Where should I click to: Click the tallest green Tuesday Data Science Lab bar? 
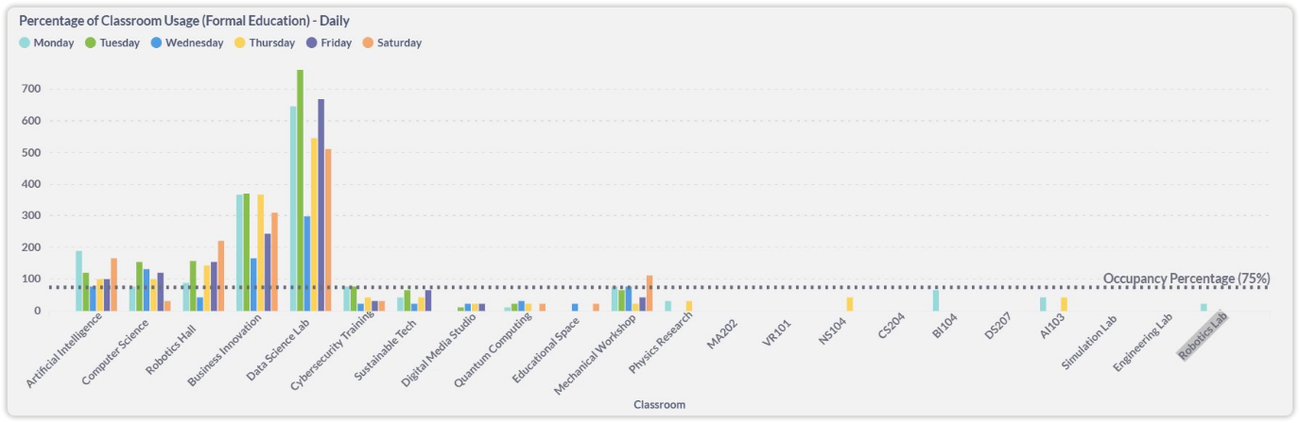[x=300, y=189]
